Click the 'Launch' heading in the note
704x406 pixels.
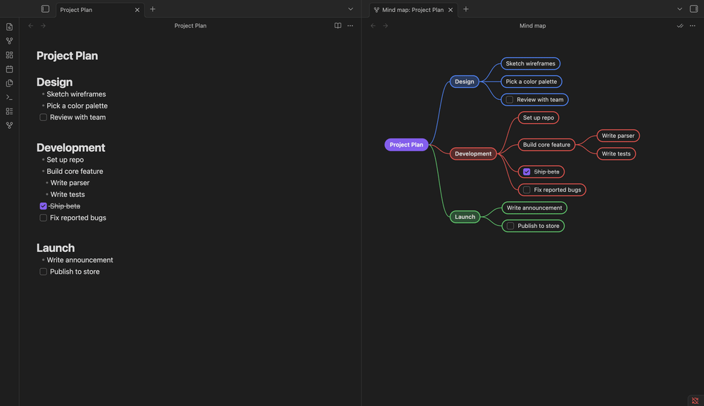coord(56,248)
